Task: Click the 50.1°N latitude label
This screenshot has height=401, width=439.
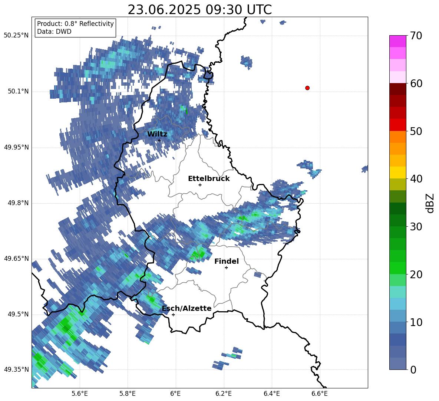Action: point(18,92)
